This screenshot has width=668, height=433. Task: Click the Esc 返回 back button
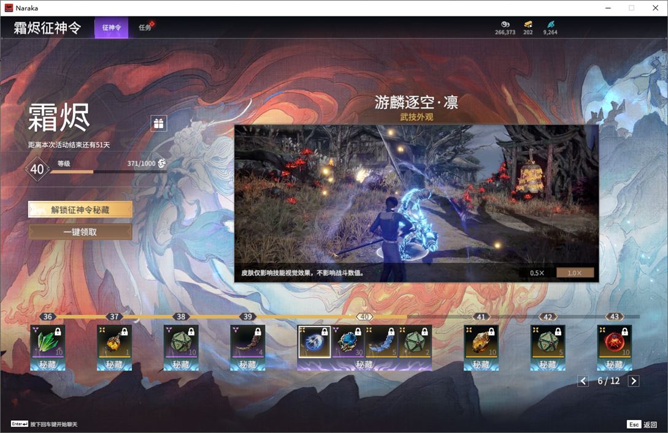[x=642, y=424]
